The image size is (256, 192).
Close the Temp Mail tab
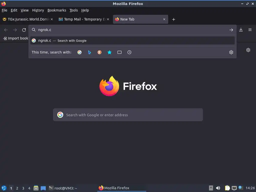108,19
